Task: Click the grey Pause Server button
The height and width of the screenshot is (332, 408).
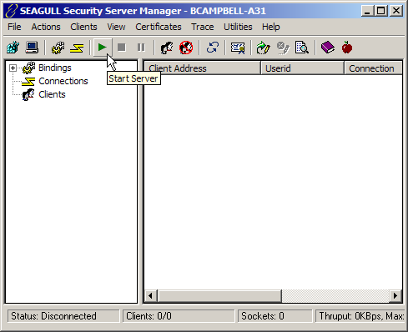Action: [141, 48]
